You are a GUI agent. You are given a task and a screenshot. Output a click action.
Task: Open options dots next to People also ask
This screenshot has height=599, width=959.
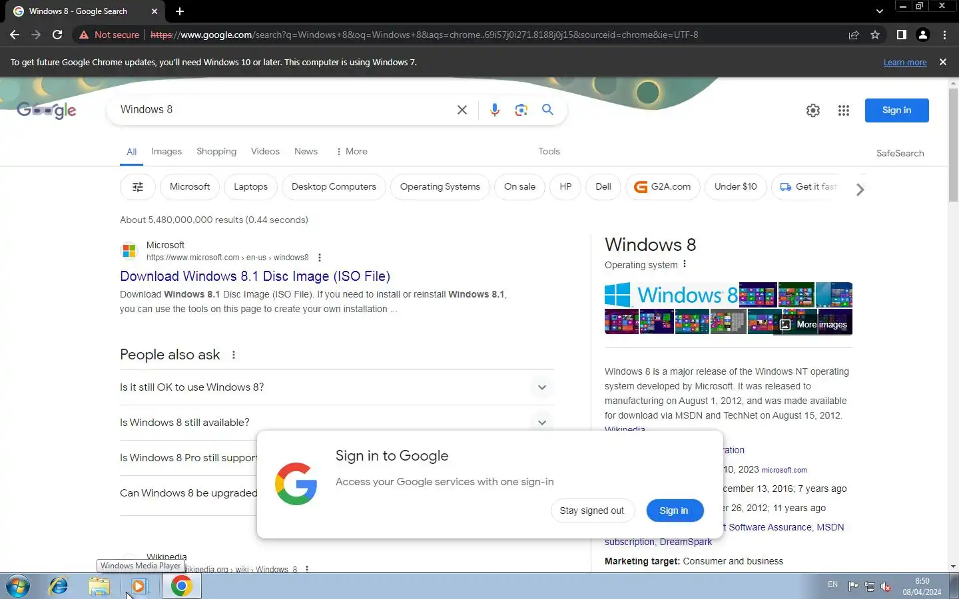click(234, 355)
